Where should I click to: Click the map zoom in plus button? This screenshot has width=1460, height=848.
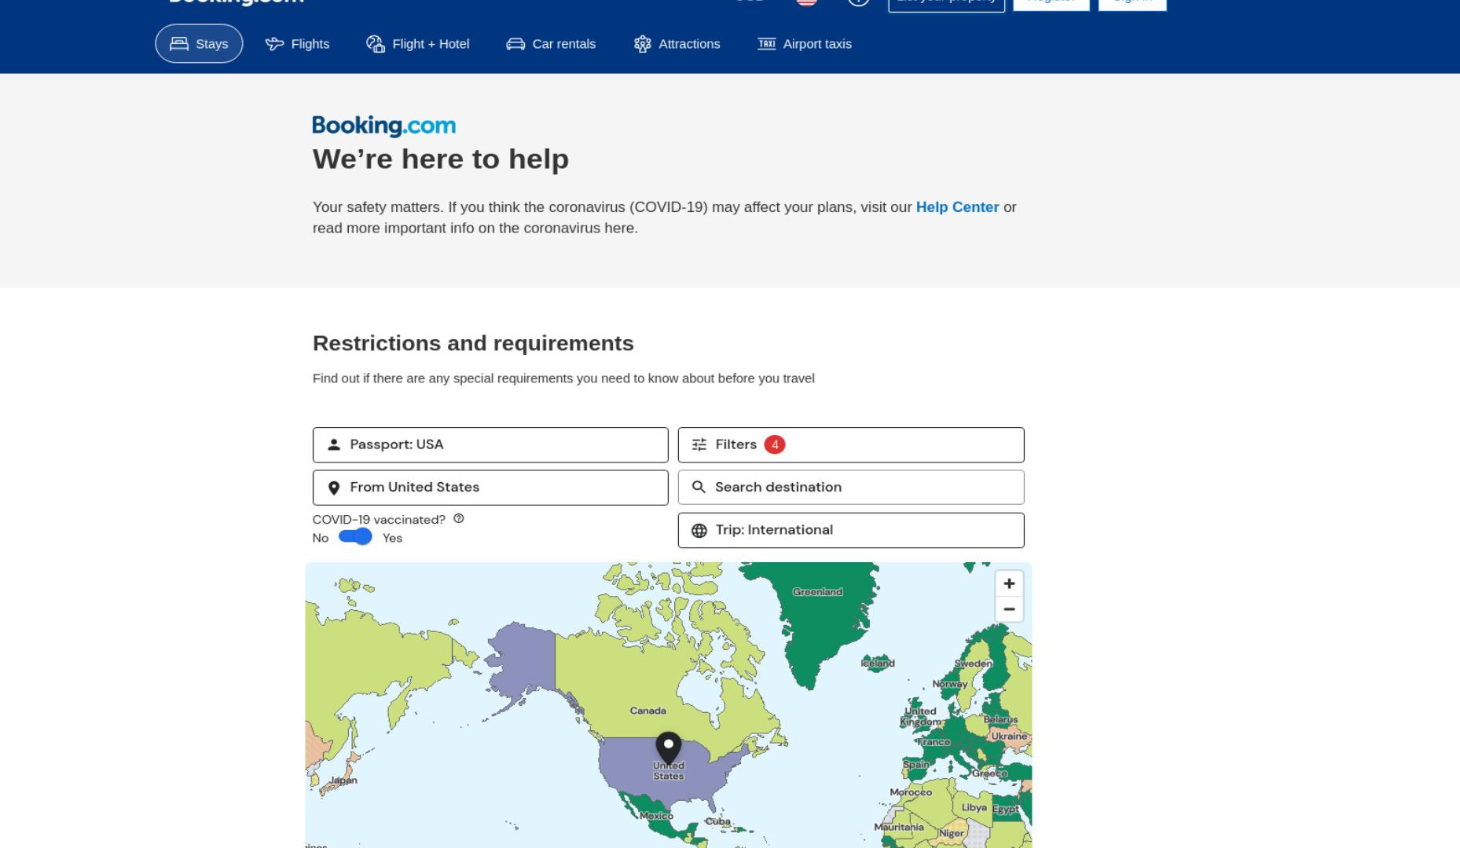pos(1009,583)
